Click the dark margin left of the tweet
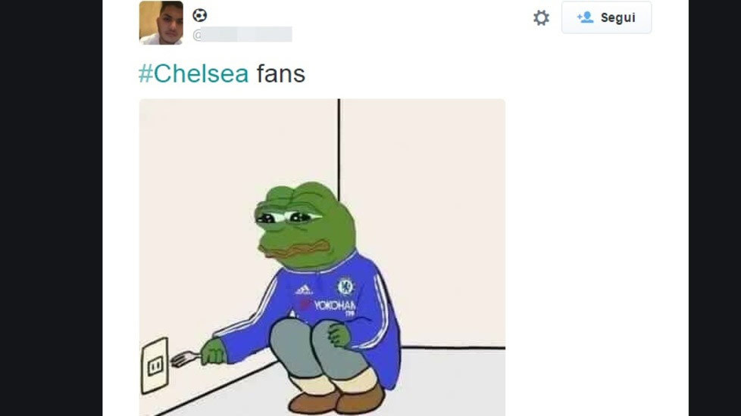Viewport: 741px width, 416px height. click(51, 208)
